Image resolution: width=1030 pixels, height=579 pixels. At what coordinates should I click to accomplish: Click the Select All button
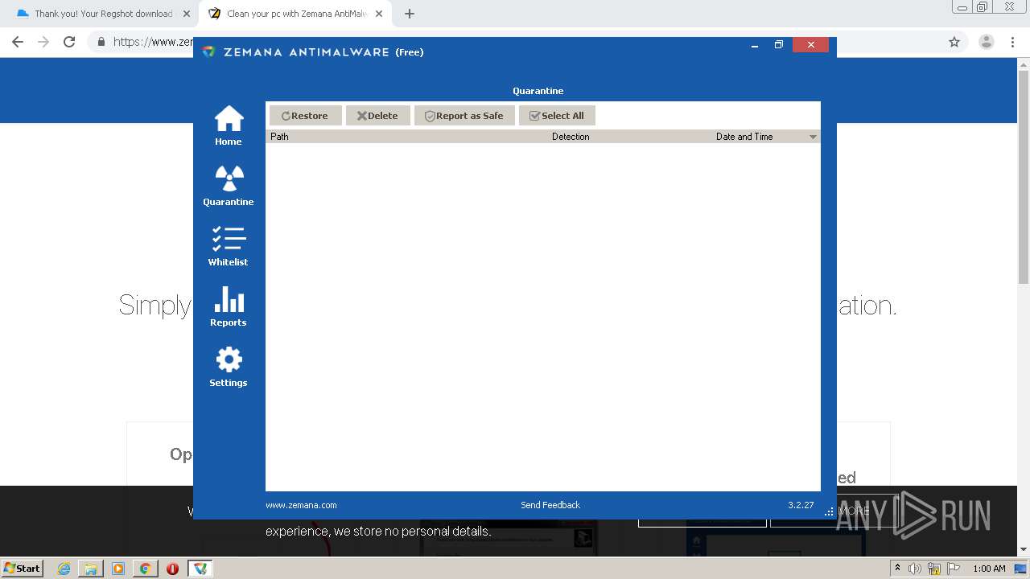click(557, 116)
